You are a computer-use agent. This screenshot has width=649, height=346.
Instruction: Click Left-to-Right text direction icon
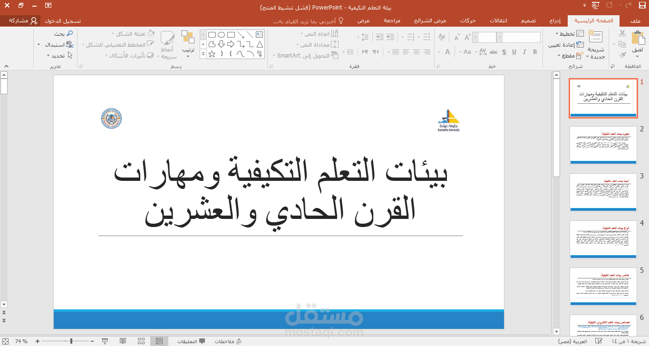(x=365, y=51)
